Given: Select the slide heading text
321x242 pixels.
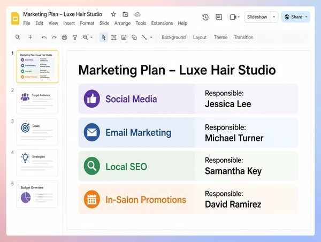Looking at the screenshot, I should click(x=177, y=70).
